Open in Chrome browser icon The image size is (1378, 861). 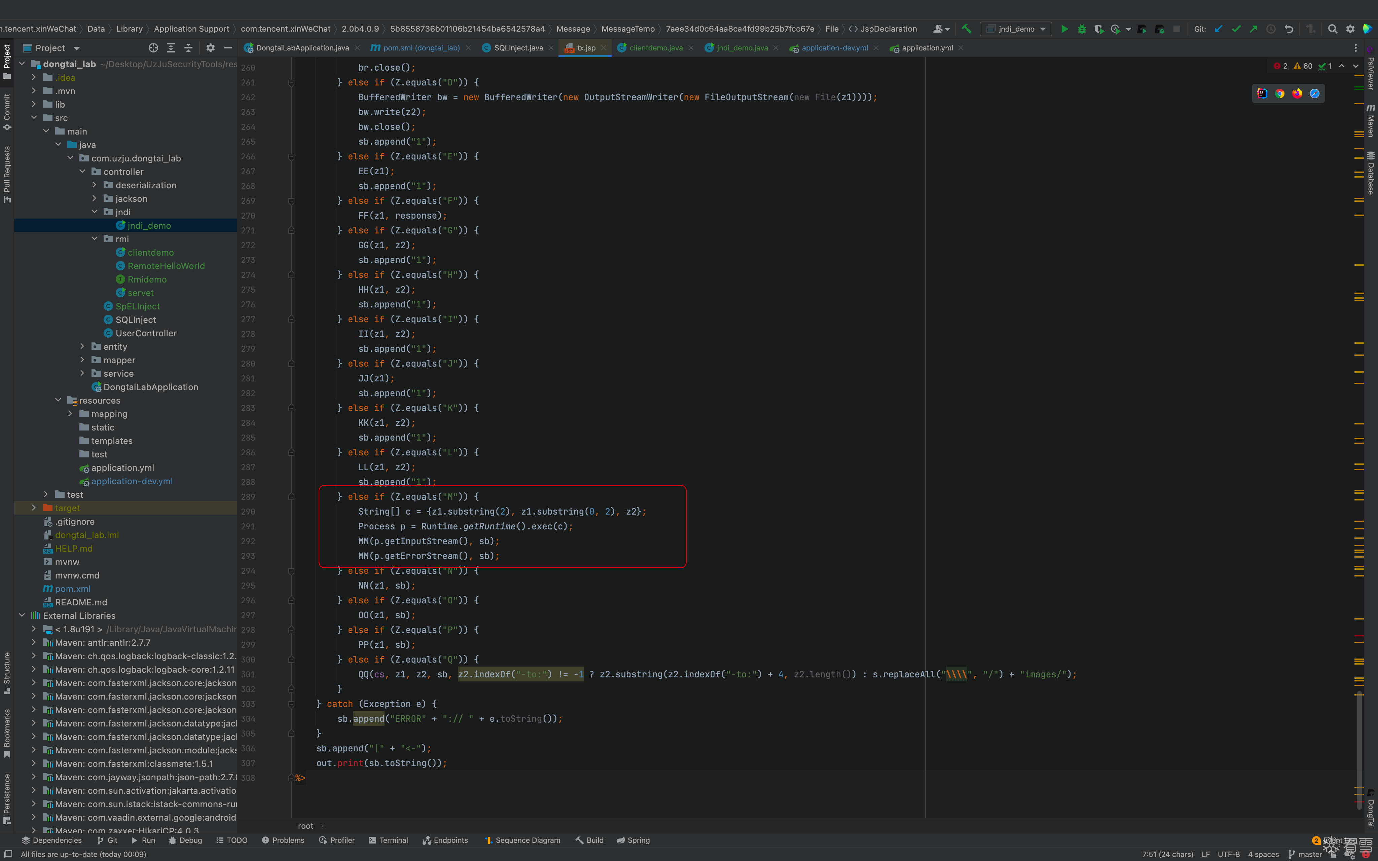click(1279, 93)
